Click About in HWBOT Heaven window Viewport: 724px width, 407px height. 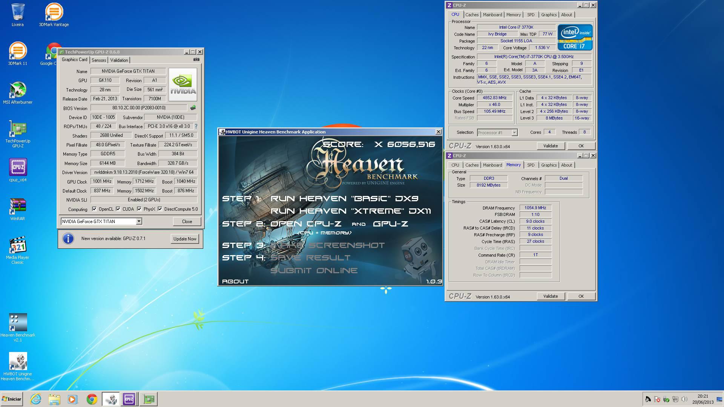click(235, 282)
